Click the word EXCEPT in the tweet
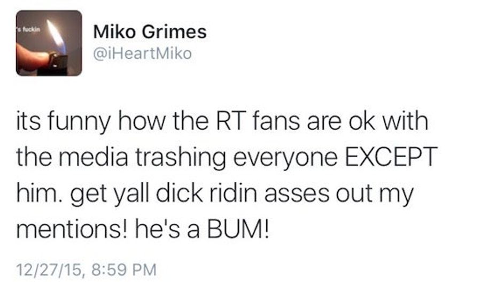Image resolution: width=481 pixels, height=294 pixels. coord(391,157)
